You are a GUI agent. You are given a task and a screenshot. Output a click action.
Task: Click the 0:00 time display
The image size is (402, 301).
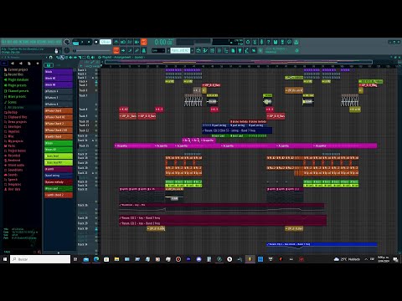click(163, 42)
